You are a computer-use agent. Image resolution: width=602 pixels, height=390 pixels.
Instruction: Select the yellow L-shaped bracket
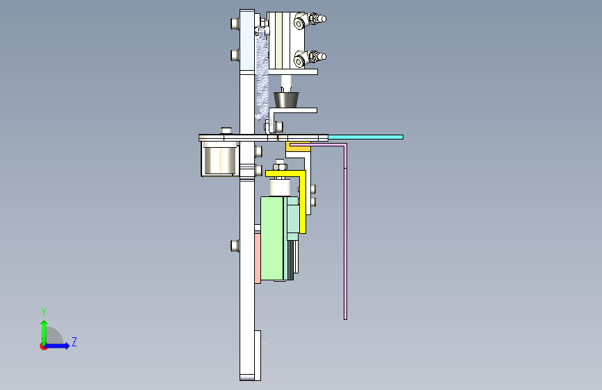click(x=303, y=200)
